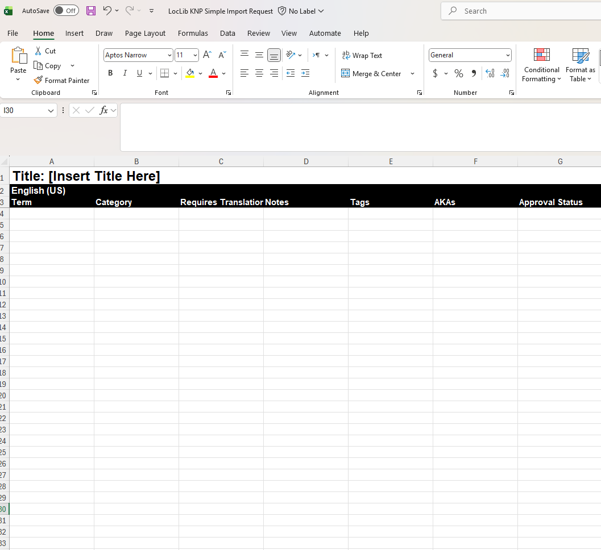Expand the number format dropdown

pyautogui.click(x=508, y=55)
